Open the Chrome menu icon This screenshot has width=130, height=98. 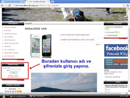tap(128, 5)
